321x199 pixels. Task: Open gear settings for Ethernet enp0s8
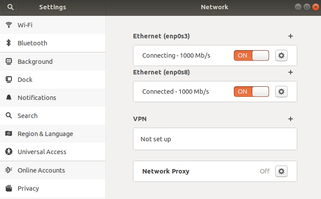(x=281, y=92)
